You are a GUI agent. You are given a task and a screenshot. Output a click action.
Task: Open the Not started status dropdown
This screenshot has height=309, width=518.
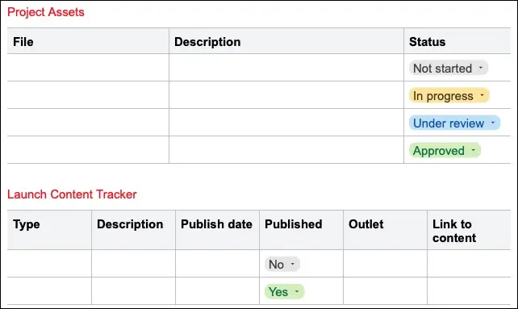coord(449,68)
